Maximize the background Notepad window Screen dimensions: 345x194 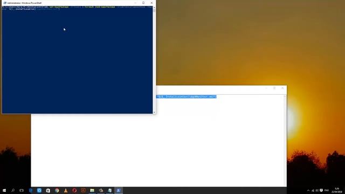coord(274,88)
